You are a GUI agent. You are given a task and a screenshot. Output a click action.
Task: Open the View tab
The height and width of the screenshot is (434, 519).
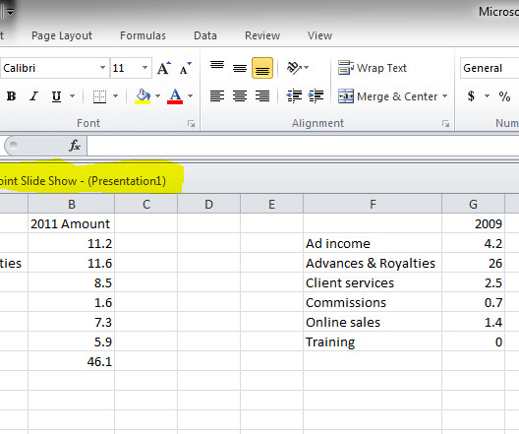point(319,35)
